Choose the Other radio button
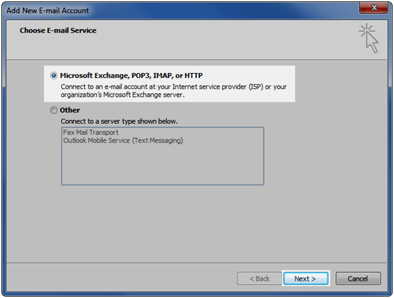The image size is (394, 298). (x=54, y=110)
